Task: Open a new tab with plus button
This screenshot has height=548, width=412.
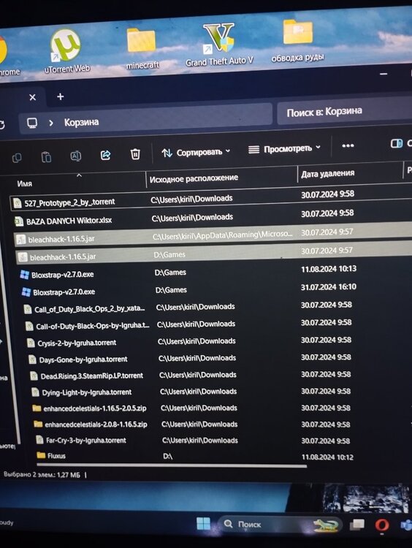Action: [60, 96]
